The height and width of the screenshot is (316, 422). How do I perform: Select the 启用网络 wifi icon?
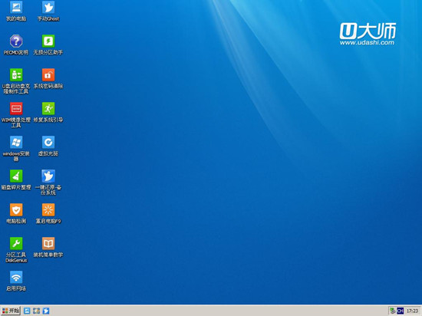[x=16, y=278]
